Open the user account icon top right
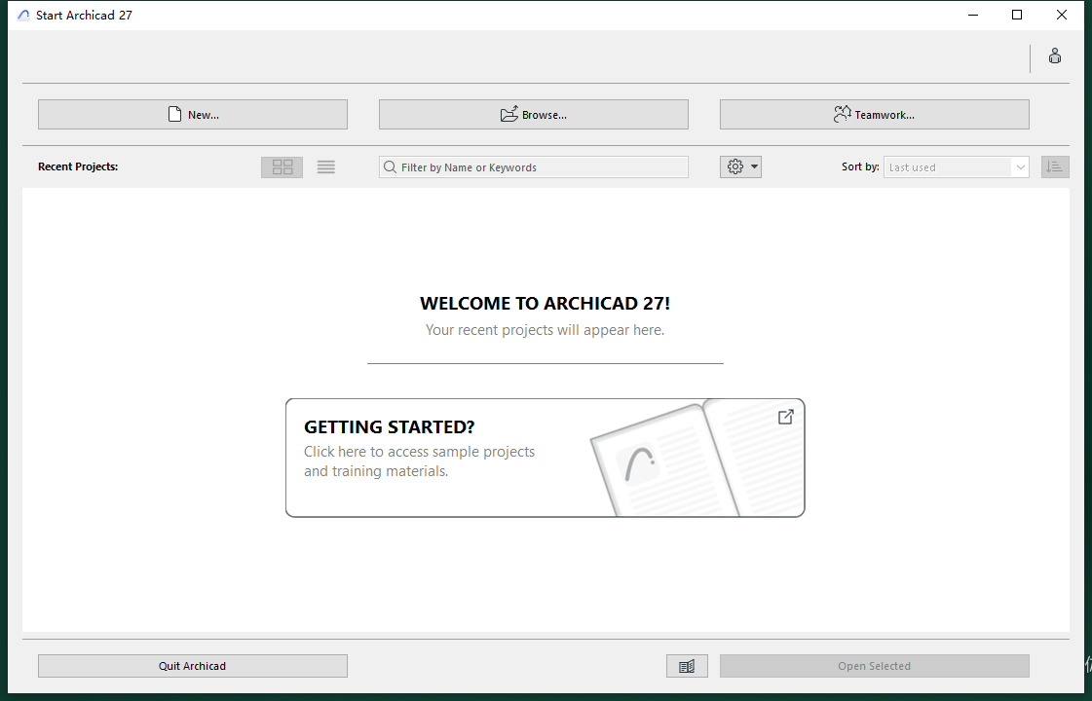Viewport: 1092px width, 701px height. tap(1055, 55)
